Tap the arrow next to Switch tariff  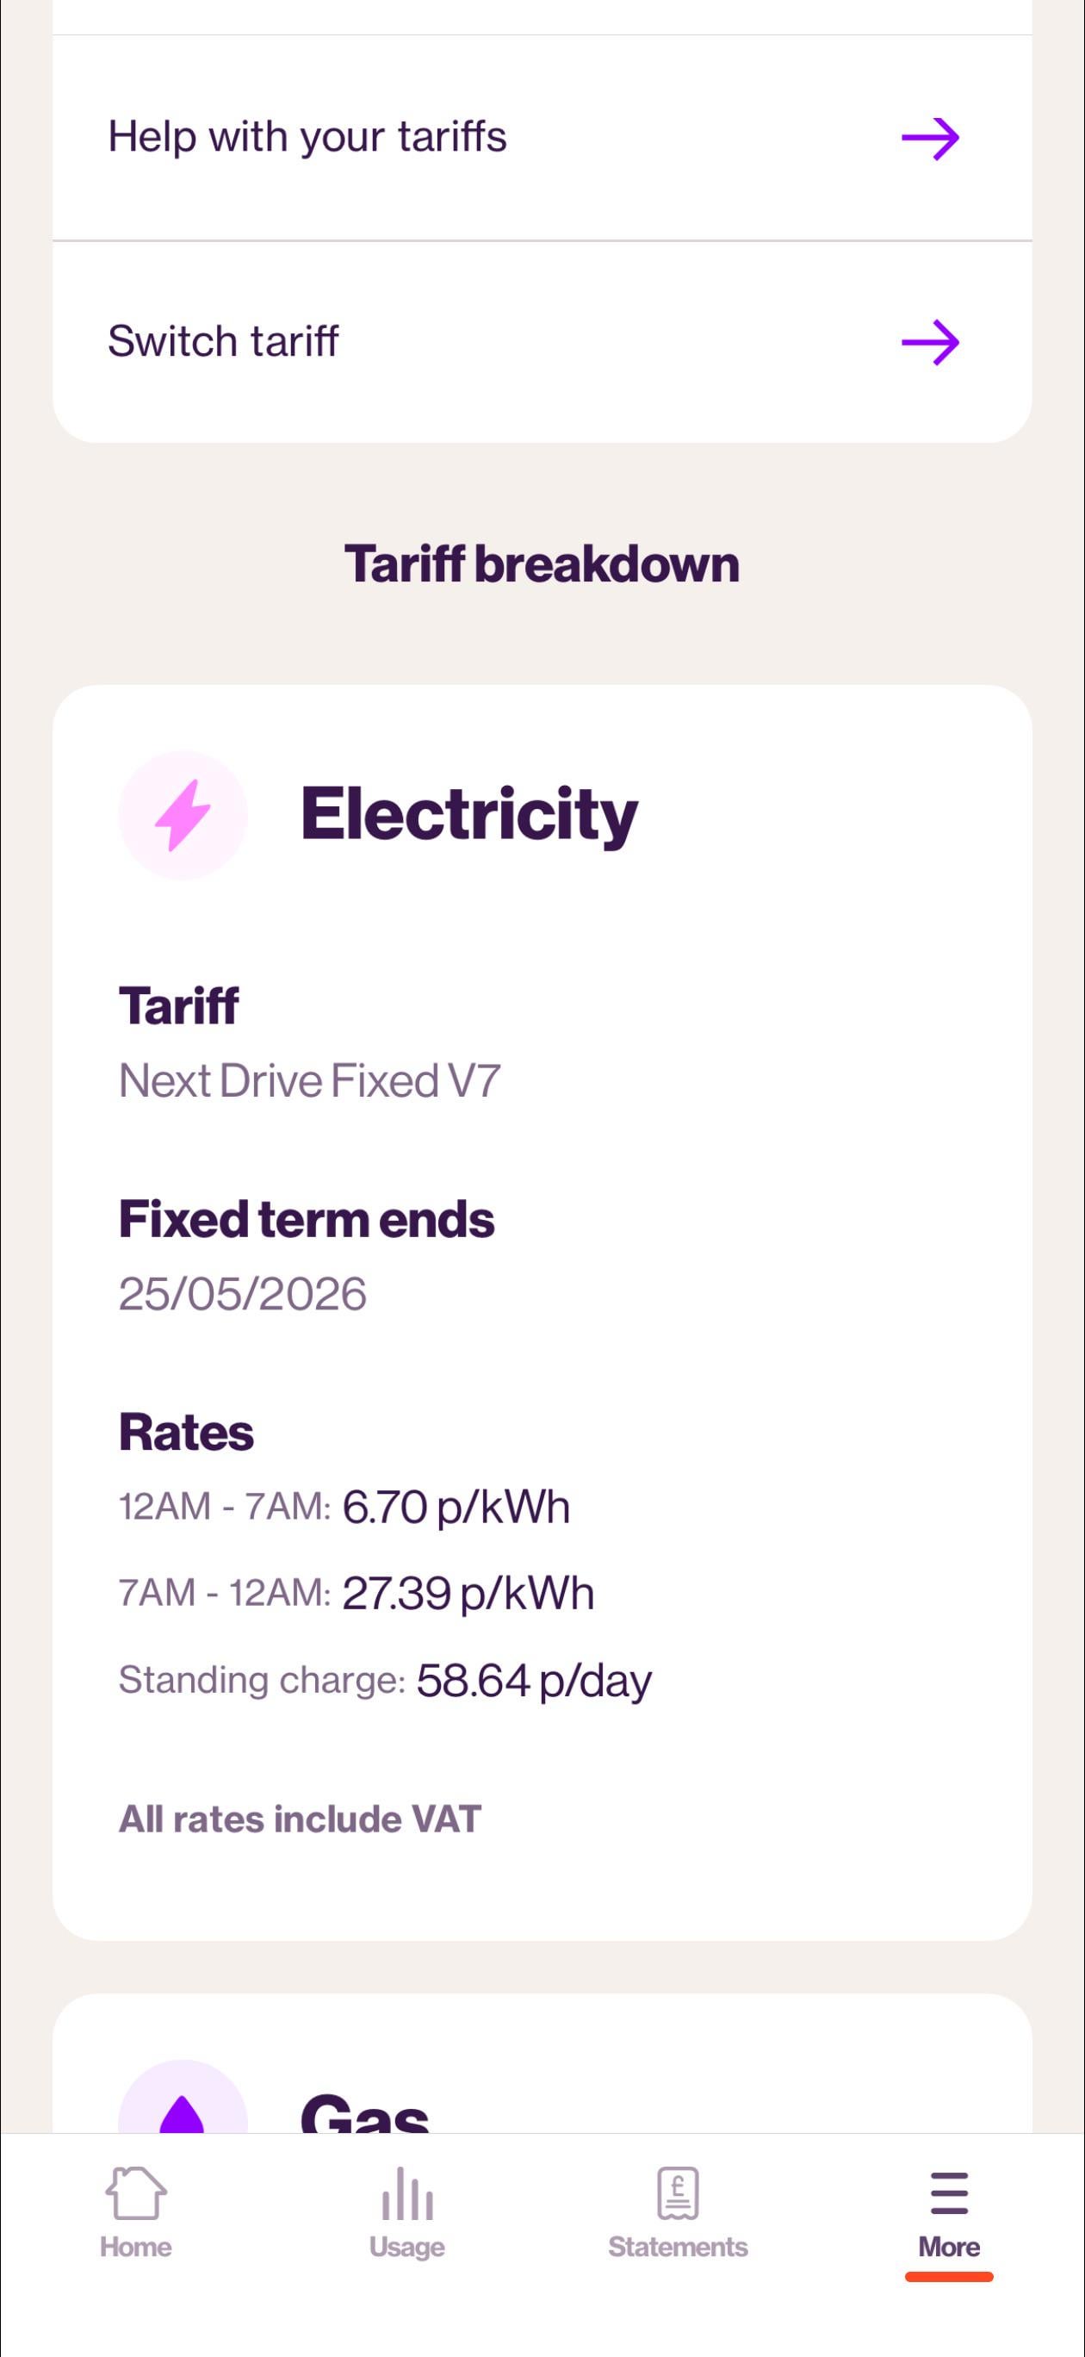[929, 342]
